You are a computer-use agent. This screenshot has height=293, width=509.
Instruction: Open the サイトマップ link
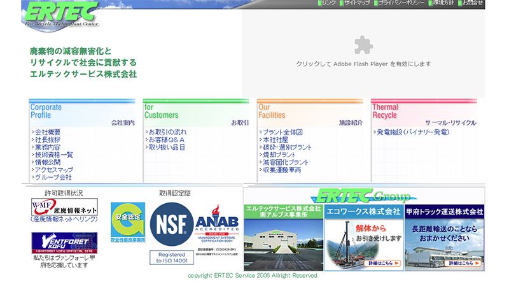[354, 3]
